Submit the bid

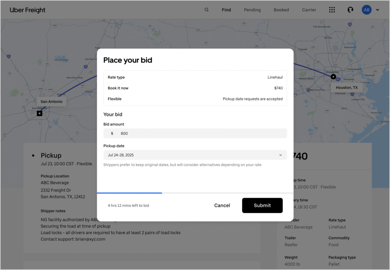pyautogui.click(x=262, y=205)
